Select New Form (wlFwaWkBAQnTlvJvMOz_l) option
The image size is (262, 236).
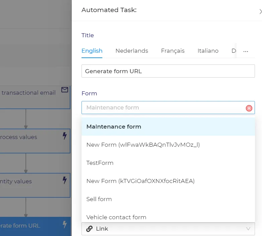pos(168,145)
